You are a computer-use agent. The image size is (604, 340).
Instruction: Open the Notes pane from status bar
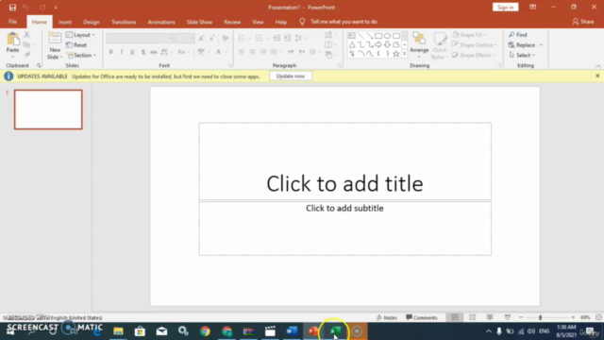click(387, 317)
